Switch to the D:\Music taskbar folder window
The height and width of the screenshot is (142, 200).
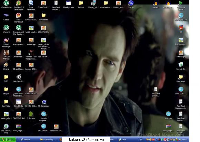coord(49,140)
